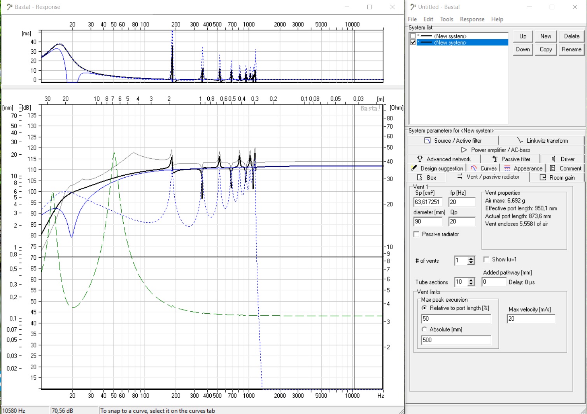Click the Tube sections value field
The width and height of the screenshot is (587, 414).
461,282
